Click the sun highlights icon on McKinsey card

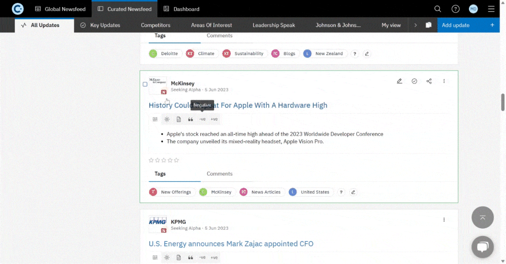(167, 119)
